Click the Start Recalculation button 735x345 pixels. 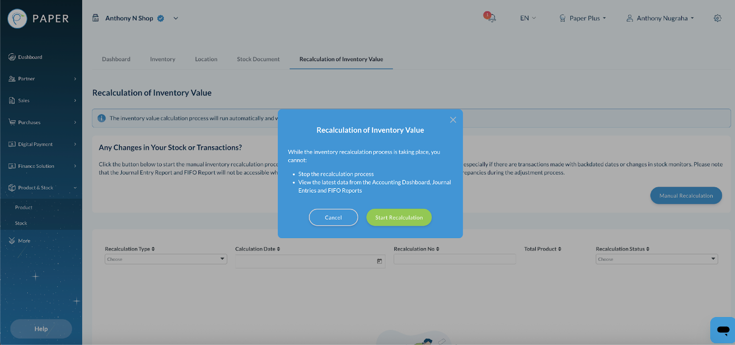coord(399,217)
